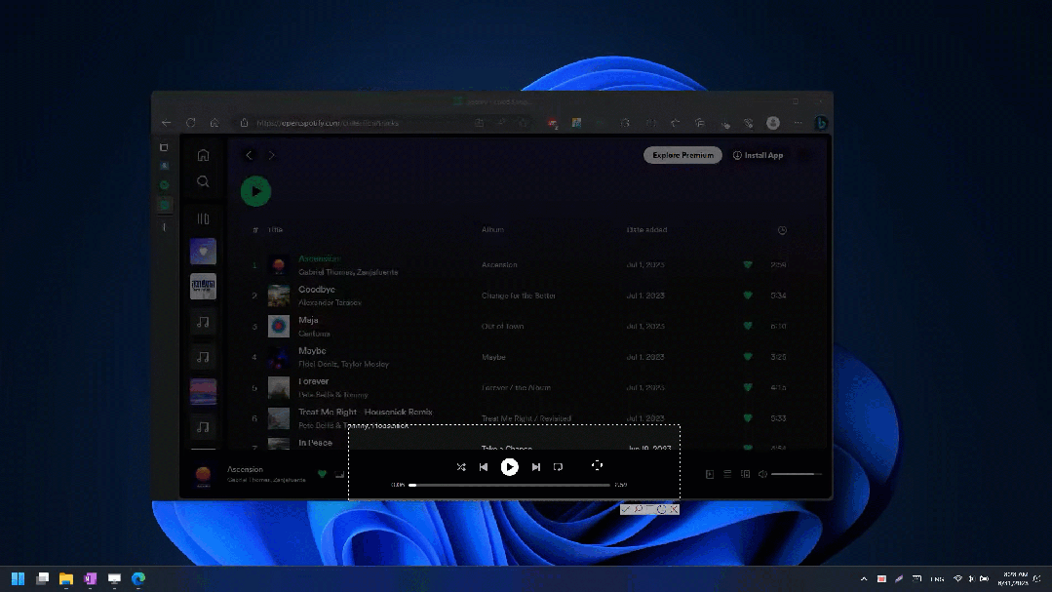Click the Install App link
Image resolution: width=1052 pixels, height=592 pixels.
click(x=758, y=155)
